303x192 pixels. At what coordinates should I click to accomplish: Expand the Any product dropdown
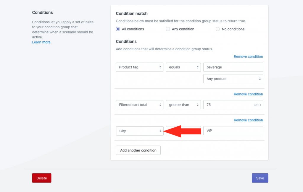233,79
